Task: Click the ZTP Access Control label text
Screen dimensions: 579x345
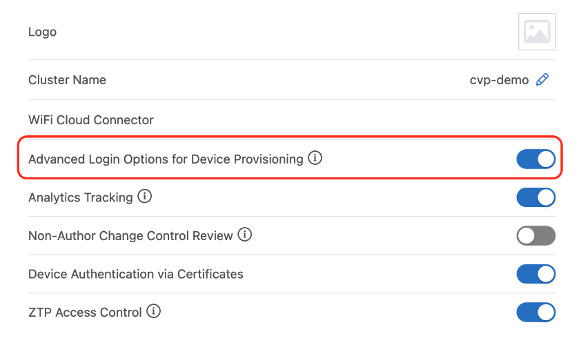Action: pos(85,313)
